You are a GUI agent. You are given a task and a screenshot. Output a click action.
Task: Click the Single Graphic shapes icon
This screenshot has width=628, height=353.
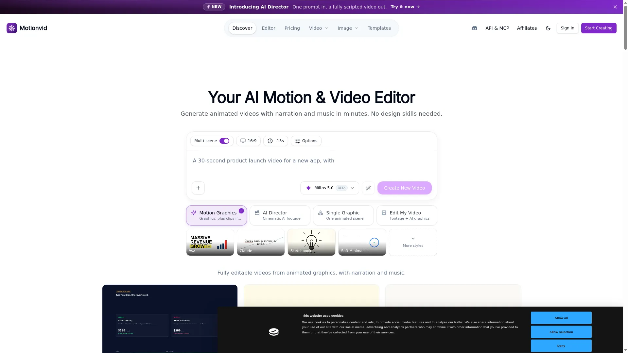(321, 213)
